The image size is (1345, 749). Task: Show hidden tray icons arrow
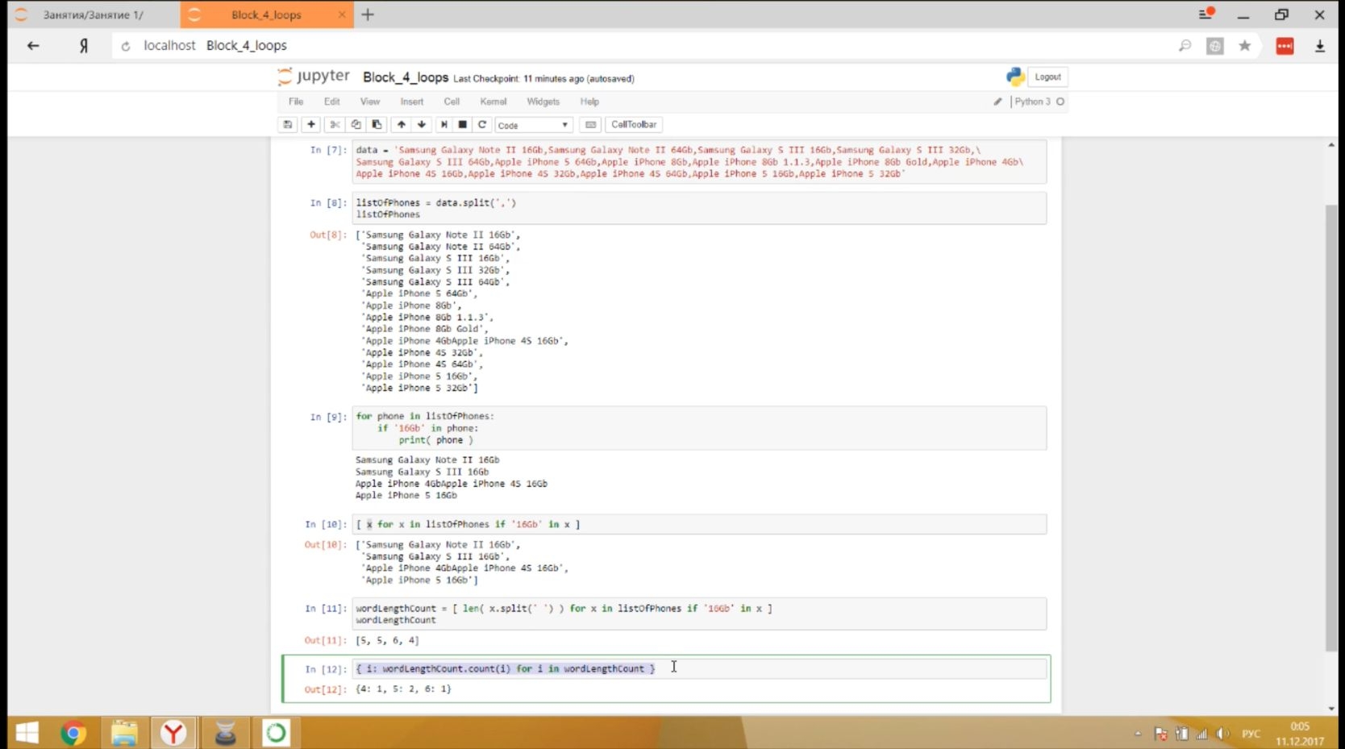point(1138,734)
